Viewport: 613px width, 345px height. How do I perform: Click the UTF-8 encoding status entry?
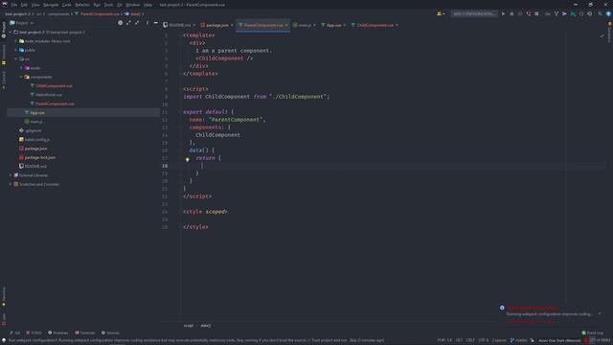click(x=483, y=340)
